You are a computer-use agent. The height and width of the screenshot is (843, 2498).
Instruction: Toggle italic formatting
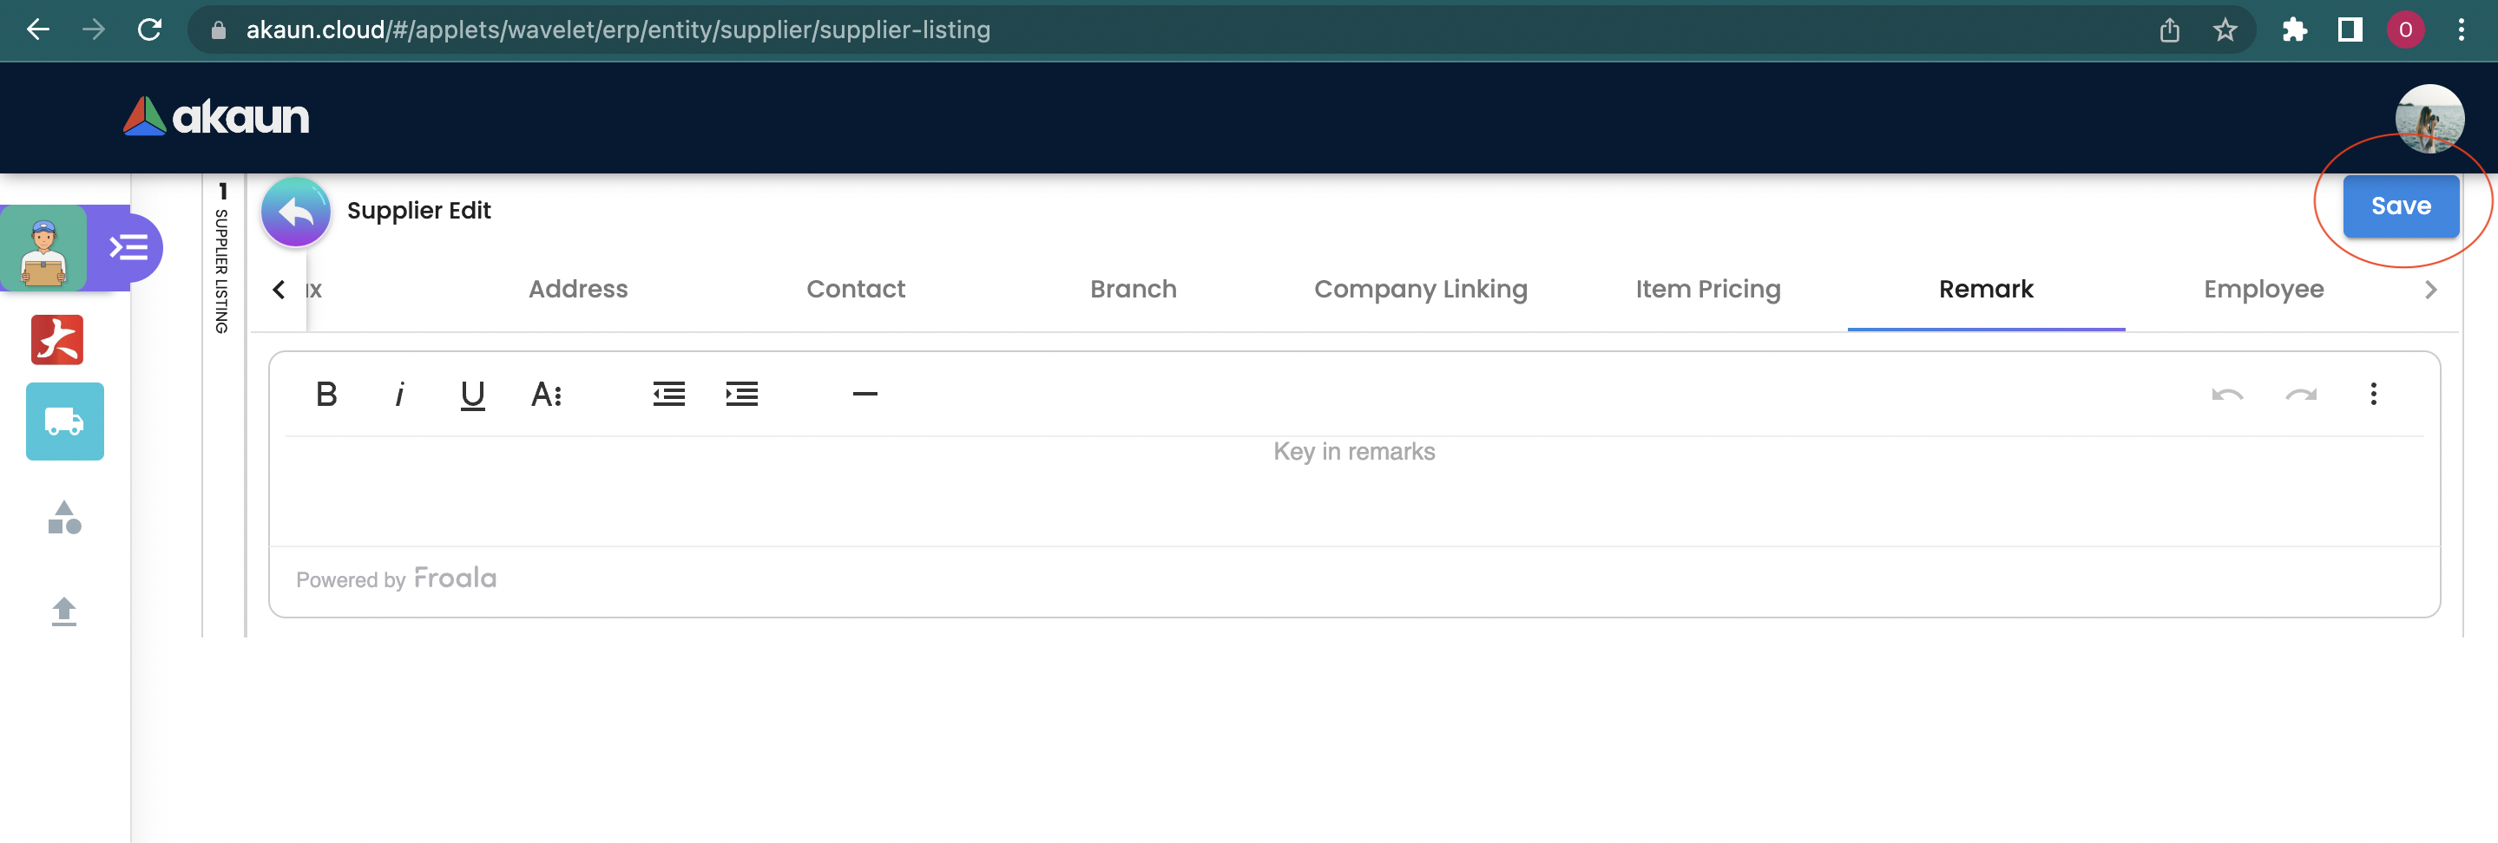pos(399,395)
